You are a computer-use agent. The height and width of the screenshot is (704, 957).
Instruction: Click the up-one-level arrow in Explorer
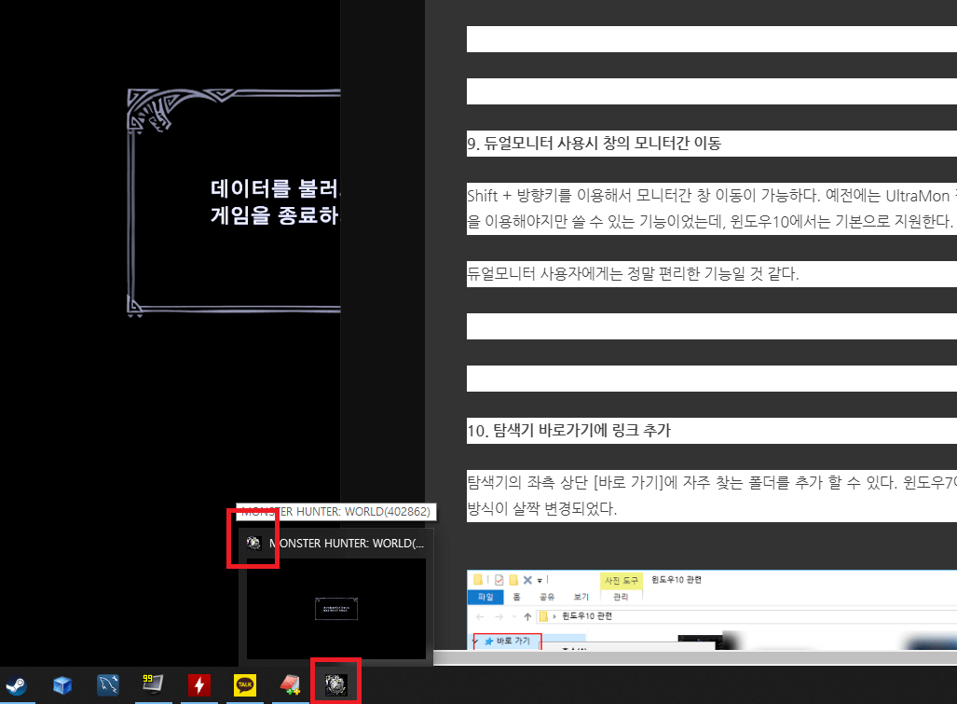coord(527,616)
